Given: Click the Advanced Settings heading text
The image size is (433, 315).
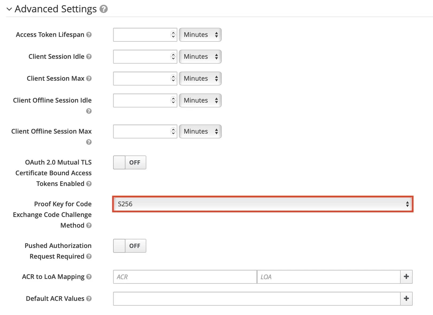Looking at the screenshot, I should 56,9.
